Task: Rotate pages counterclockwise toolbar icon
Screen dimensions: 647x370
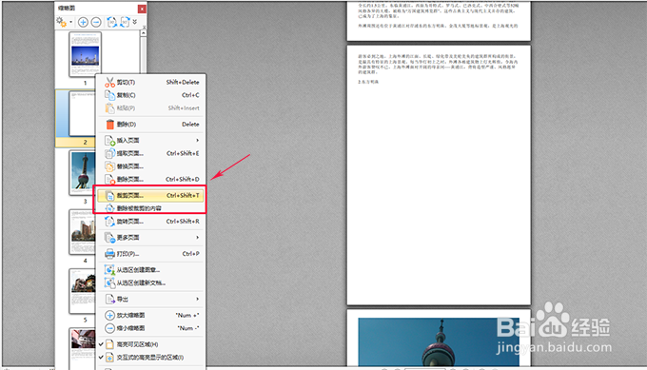Action: point(112,22)
